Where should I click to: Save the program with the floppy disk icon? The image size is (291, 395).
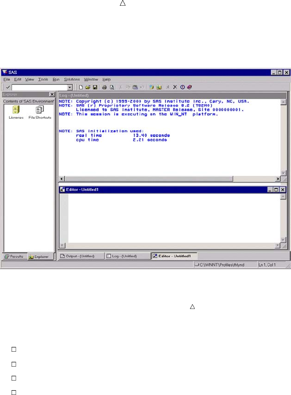pyautogui.click(x=95, y=87)
